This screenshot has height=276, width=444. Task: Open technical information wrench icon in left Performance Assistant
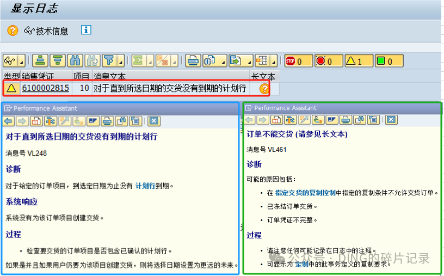[51, 121]
